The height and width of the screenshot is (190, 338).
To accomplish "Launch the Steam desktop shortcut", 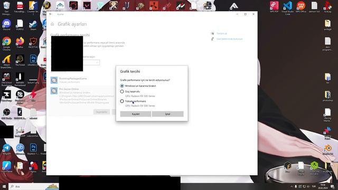I will pos(33,25).
